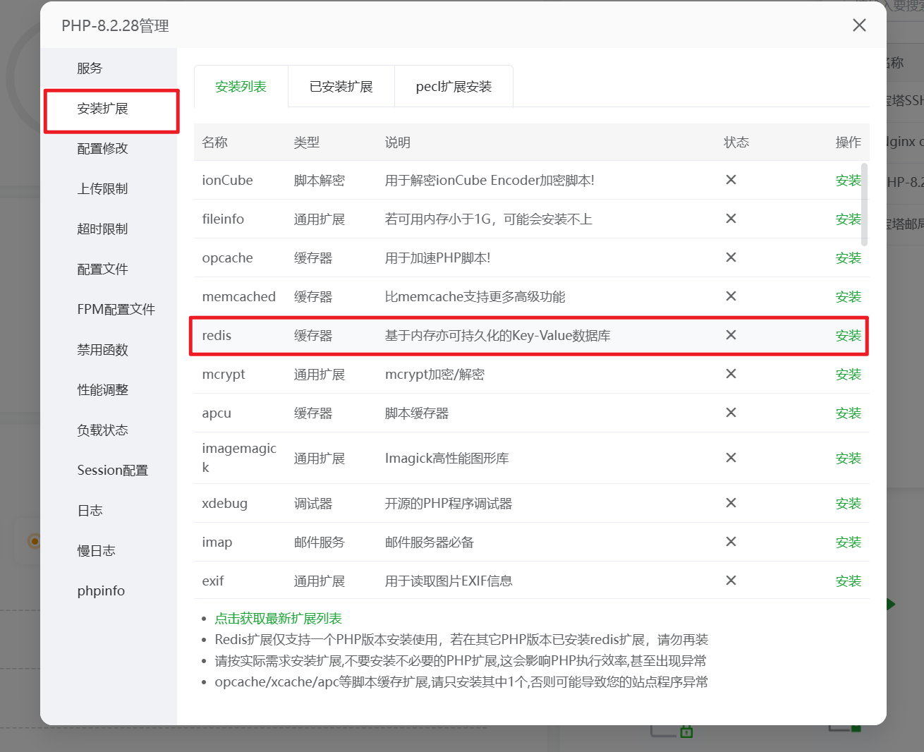
Task: Open 配置修改 settings page
Action: coord(103,149)
